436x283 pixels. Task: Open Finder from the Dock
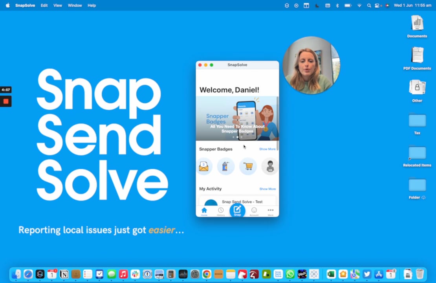click(x=16, y=274)
